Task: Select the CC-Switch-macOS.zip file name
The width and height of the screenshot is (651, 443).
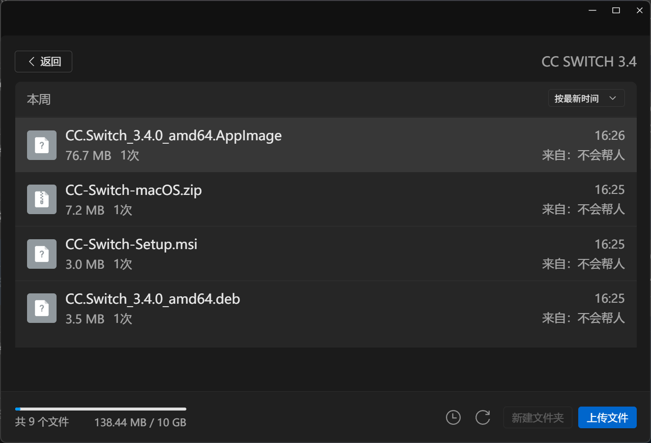Action: coord(134,190)
